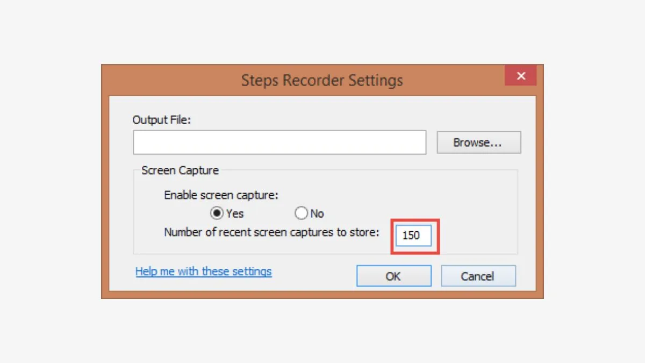Open the Help me with these settings link
Viewport: 645px width, 363px height.
click(203, 272)
